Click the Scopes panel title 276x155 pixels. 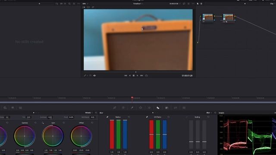(x=221, y=113)
